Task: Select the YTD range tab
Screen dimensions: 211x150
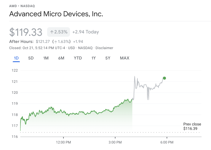Action: (78, 58)
